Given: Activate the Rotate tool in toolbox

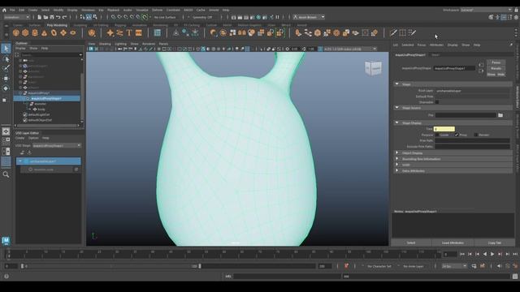Looking at the screenshot, I should (6, 88).
